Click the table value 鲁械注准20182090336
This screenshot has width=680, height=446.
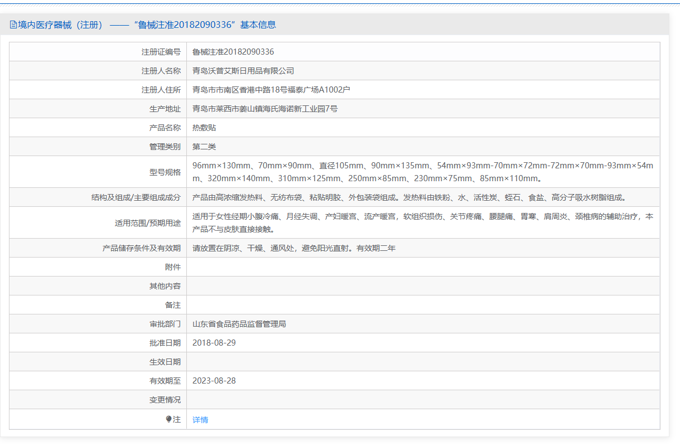click(233, 52)
